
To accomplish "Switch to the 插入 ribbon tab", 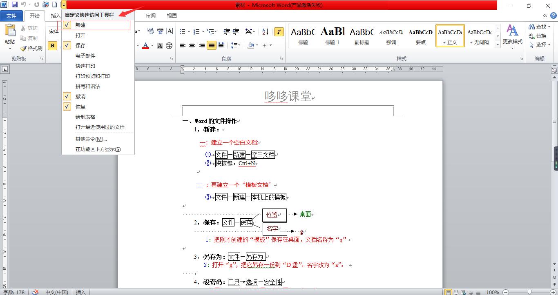I will [55, 16].
